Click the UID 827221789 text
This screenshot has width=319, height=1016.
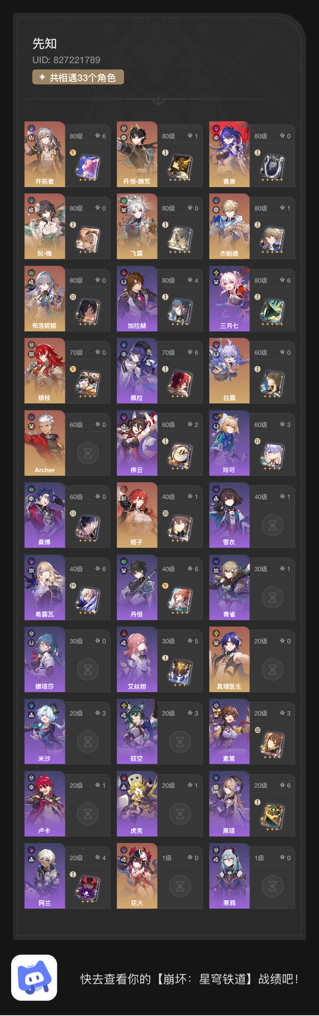click(66, 60)
